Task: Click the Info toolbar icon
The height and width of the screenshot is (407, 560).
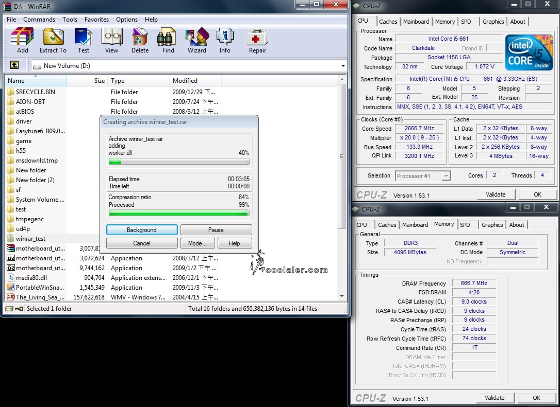Action: click(x=225, y=40)
